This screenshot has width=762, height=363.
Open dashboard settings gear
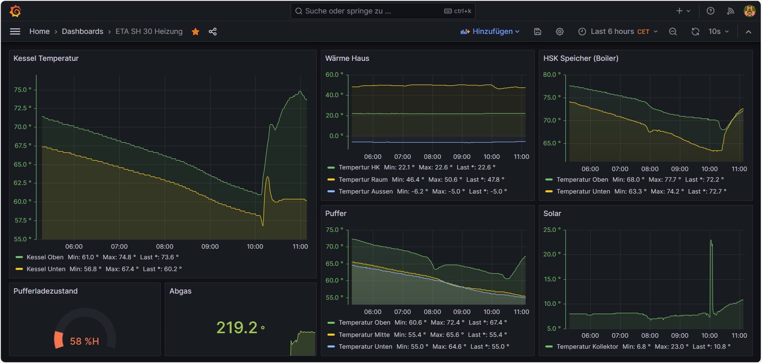(x=560, y=31)
